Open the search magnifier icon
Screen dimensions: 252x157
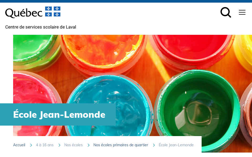pyautogui.click(x=226, y=12)
